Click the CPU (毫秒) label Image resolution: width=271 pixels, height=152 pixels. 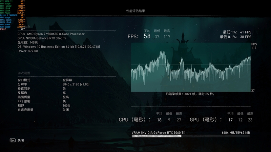[x=134, y=120]
